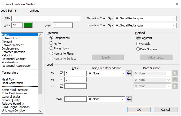This screenshot has width=181, height=116.
Task: Click the data surface grid icon for FX
Action: 175,73
